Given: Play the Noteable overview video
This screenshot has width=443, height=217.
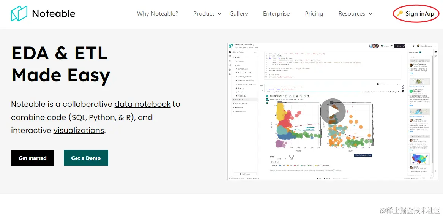Looking at the screenshot, I should pyautogui.click(x=333, y=111).
